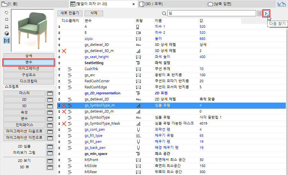Click the 삭제 button
This screenshot has width=288, height=175.
pyautogui.click(x=94, y=13)
